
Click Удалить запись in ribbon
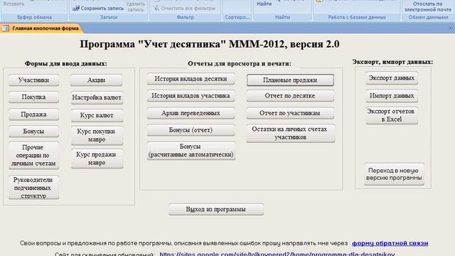pos(136,6)
